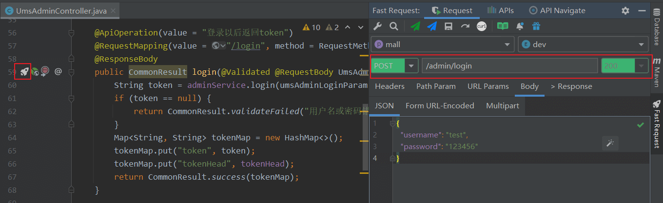Screen dimensions: 663x203
Task: Open the POST method dropdown
Action: point(412,66)
